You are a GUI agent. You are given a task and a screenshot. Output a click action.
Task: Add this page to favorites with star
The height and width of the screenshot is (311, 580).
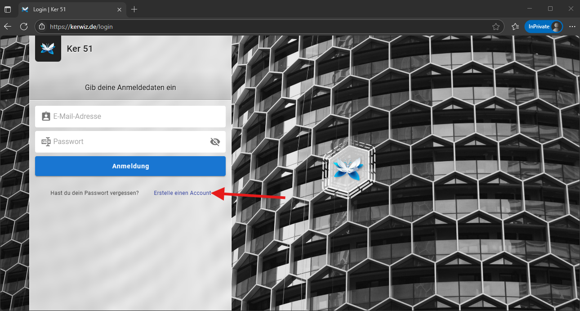496,27
